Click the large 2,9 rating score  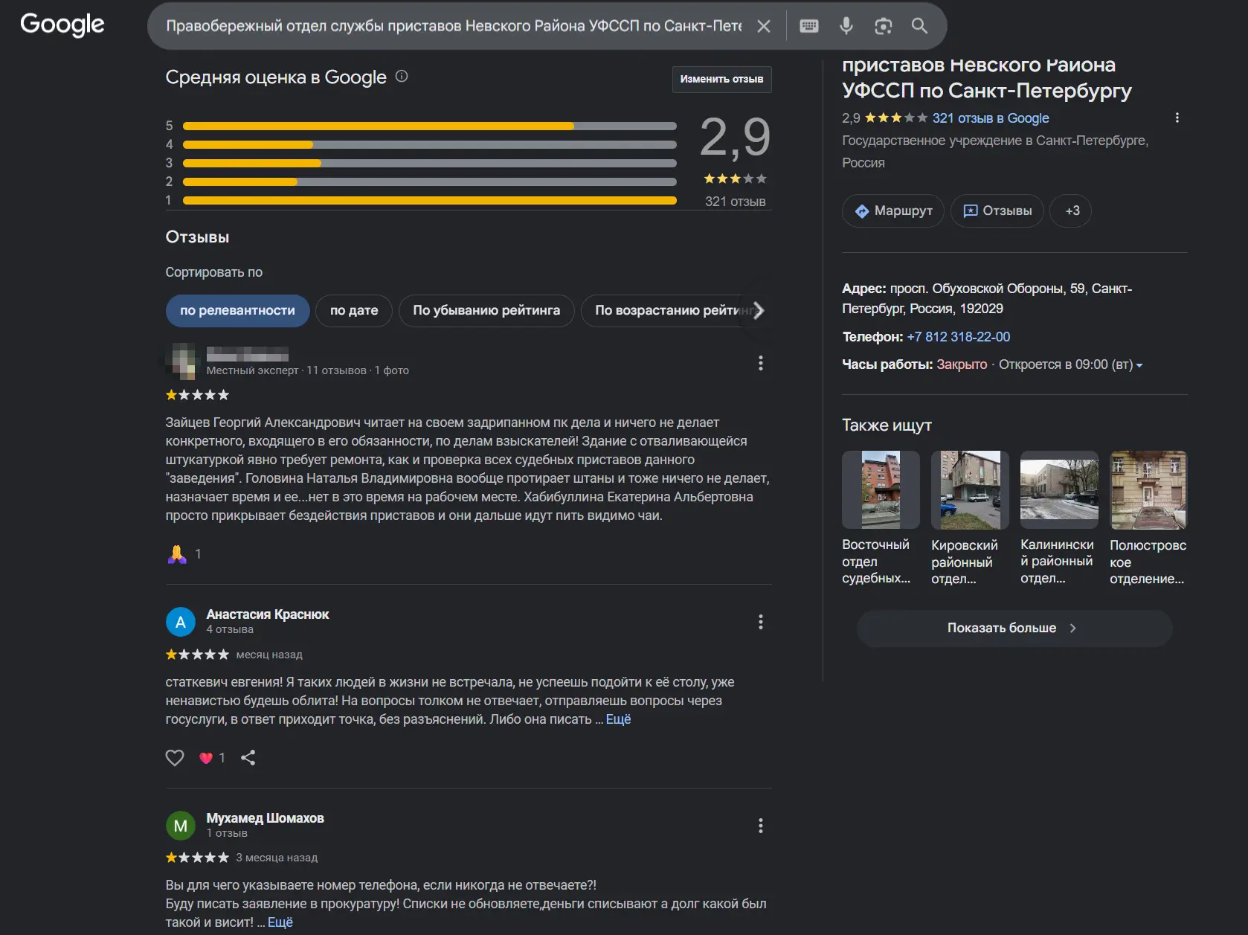coord(735,138)
